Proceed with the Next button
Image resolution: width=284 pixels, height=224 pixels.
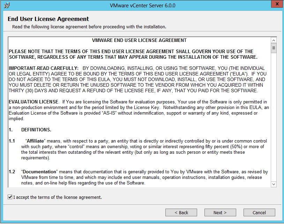point(220,212)
